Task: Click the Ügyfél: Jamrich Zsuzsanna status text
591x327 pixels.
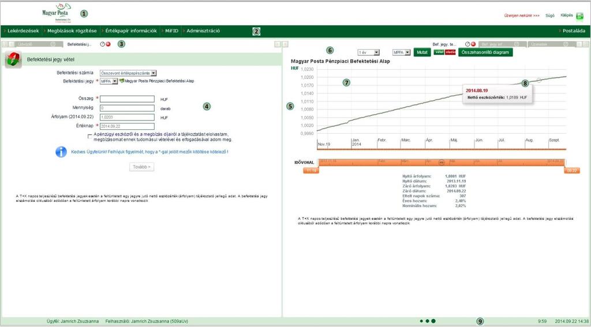Action: (x=72, y=321)
